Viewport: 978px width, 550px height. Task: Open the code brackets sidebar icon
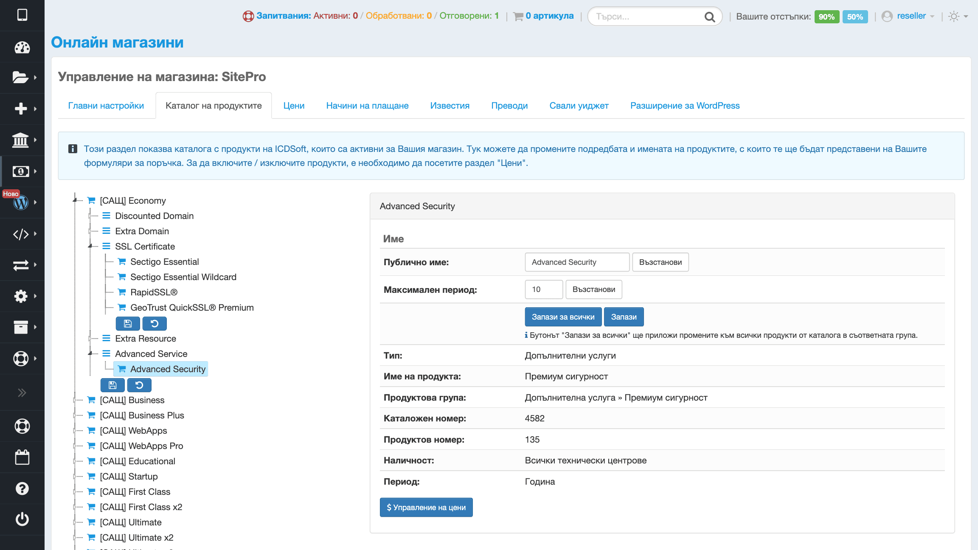point(21,234)
